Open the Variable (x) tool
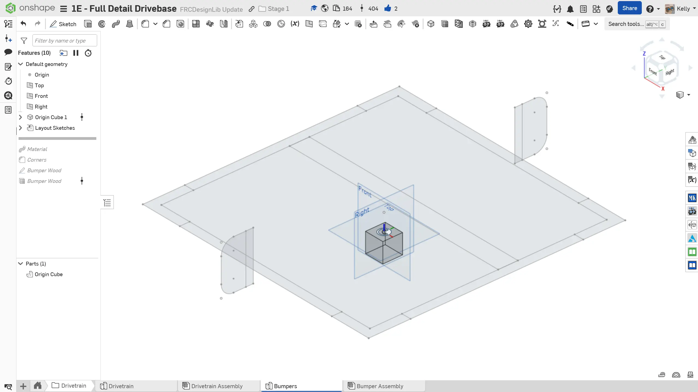The image size is (698, 392). pyautogui.click(x=295, y=24)
